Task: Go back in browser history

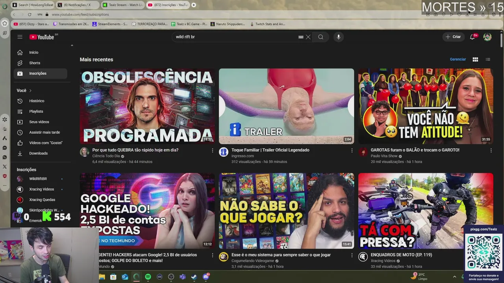Action: 14,15
